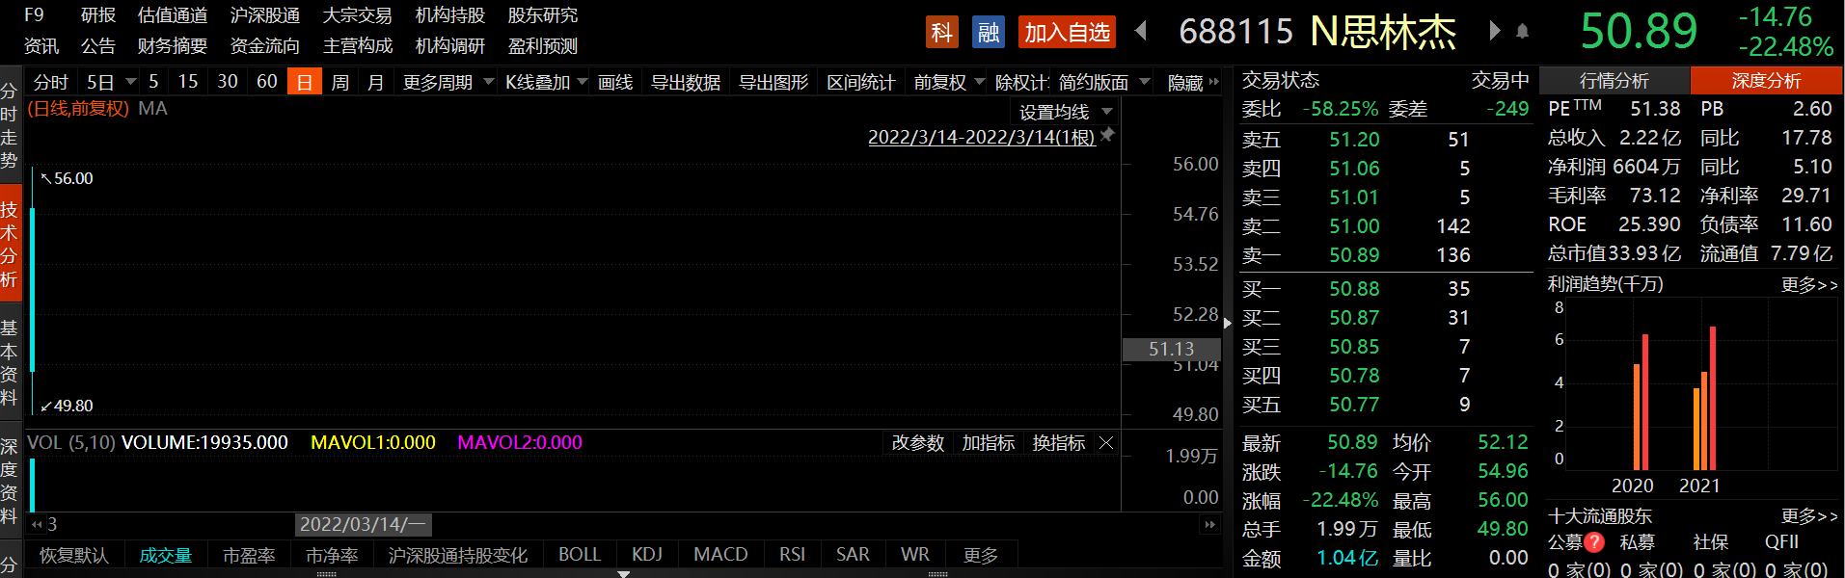This screenshot has height=578, width=1845.
Task: Click 改参数 to edit indicator parameters
Action: 918,442
